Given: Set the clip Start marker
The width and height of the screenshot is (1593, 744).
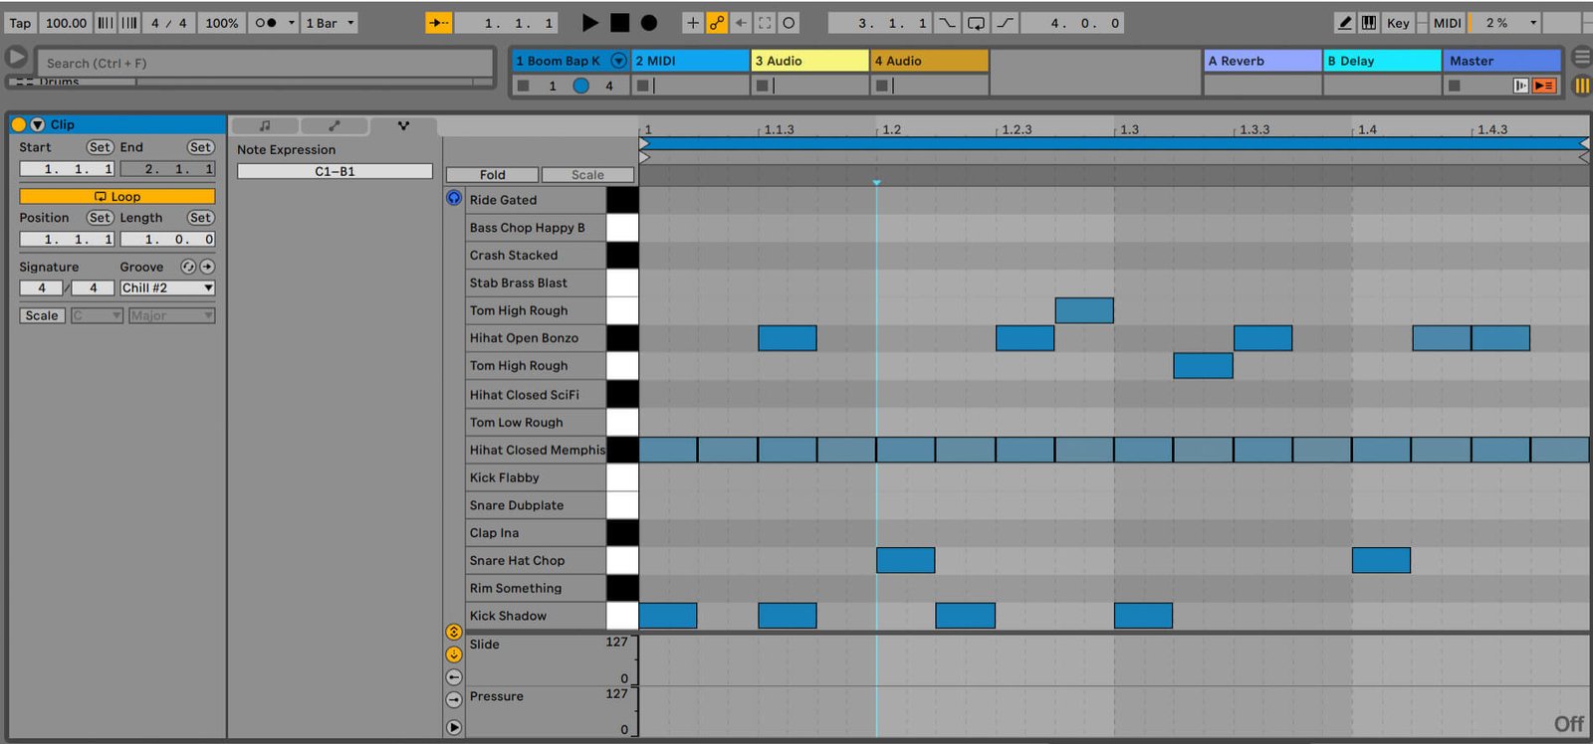Looking at the screenshot, I should tap(99, 147).
